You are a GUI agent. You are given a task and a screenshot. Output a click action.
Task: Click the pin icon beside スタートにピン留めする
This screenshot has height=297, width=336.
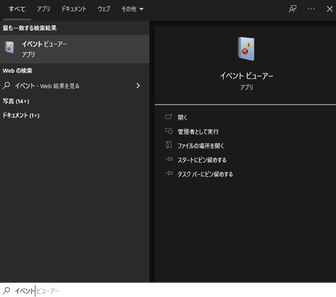click(169, 159)
